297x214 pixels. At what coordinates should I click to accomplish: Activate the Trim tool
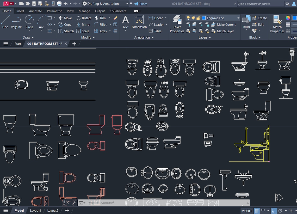[102, 18]
